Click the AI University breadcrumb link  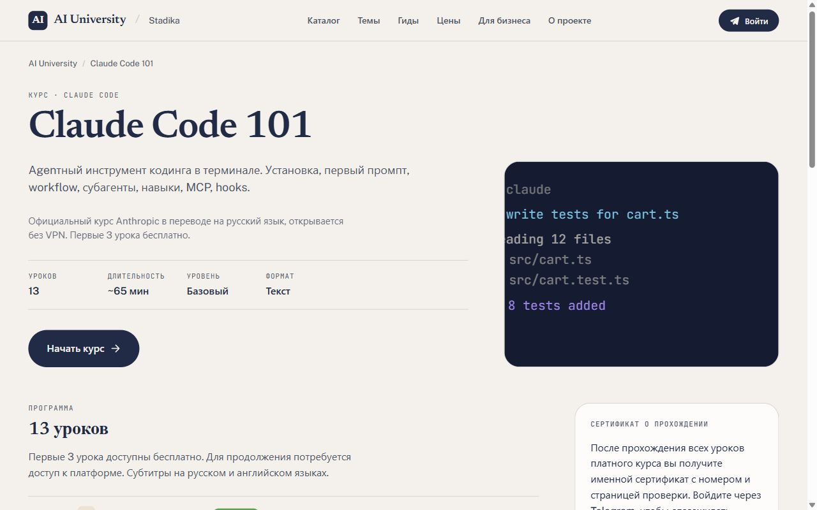pyautogui.click(x=53, y=64)
